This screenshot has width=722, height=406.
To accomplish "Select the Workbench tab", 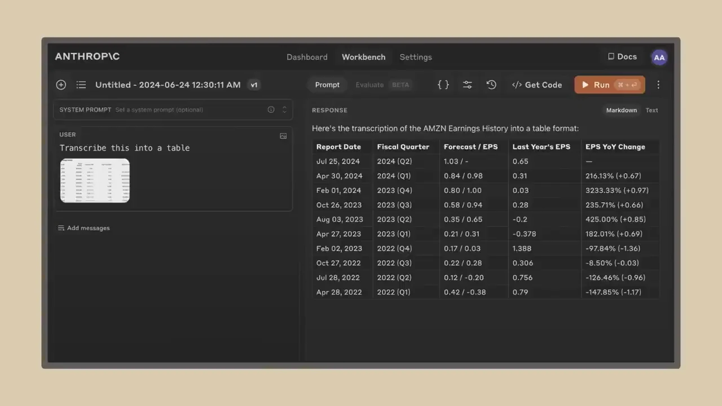I will tap(364, 57).
